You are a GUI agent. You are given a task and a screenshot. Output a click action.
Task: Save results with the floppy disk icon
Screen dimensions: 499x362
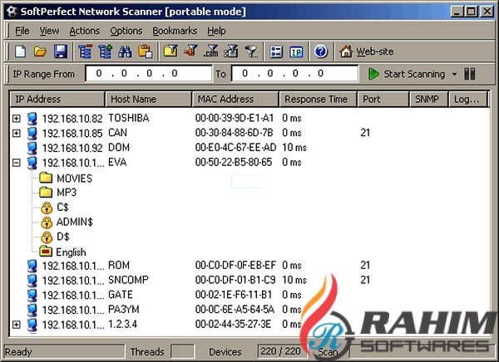point(61,51)
